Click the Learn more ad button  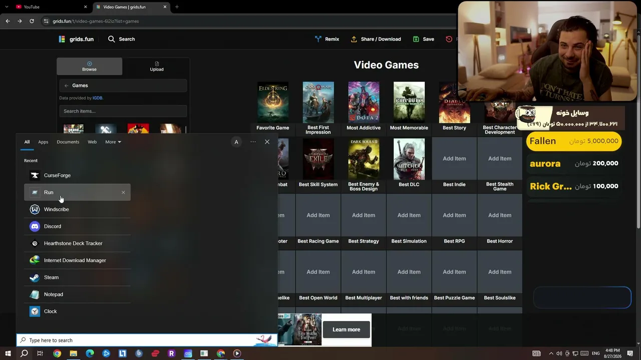[347, 329]
